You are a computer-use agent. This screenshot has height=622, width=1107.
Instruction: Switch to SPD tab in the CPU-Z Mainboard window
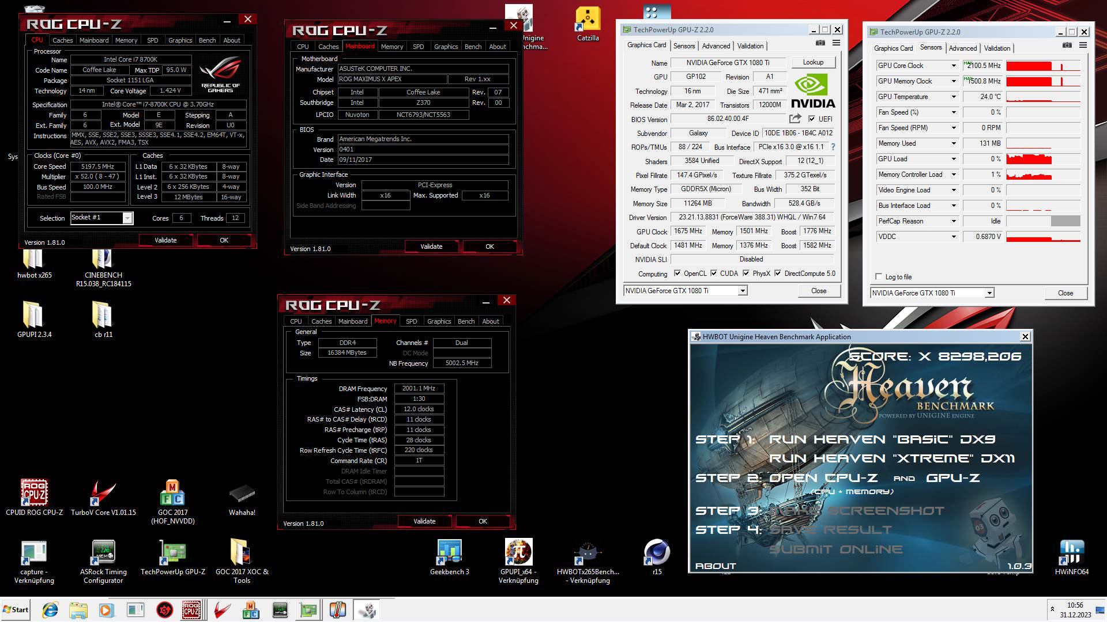point(418,47)
